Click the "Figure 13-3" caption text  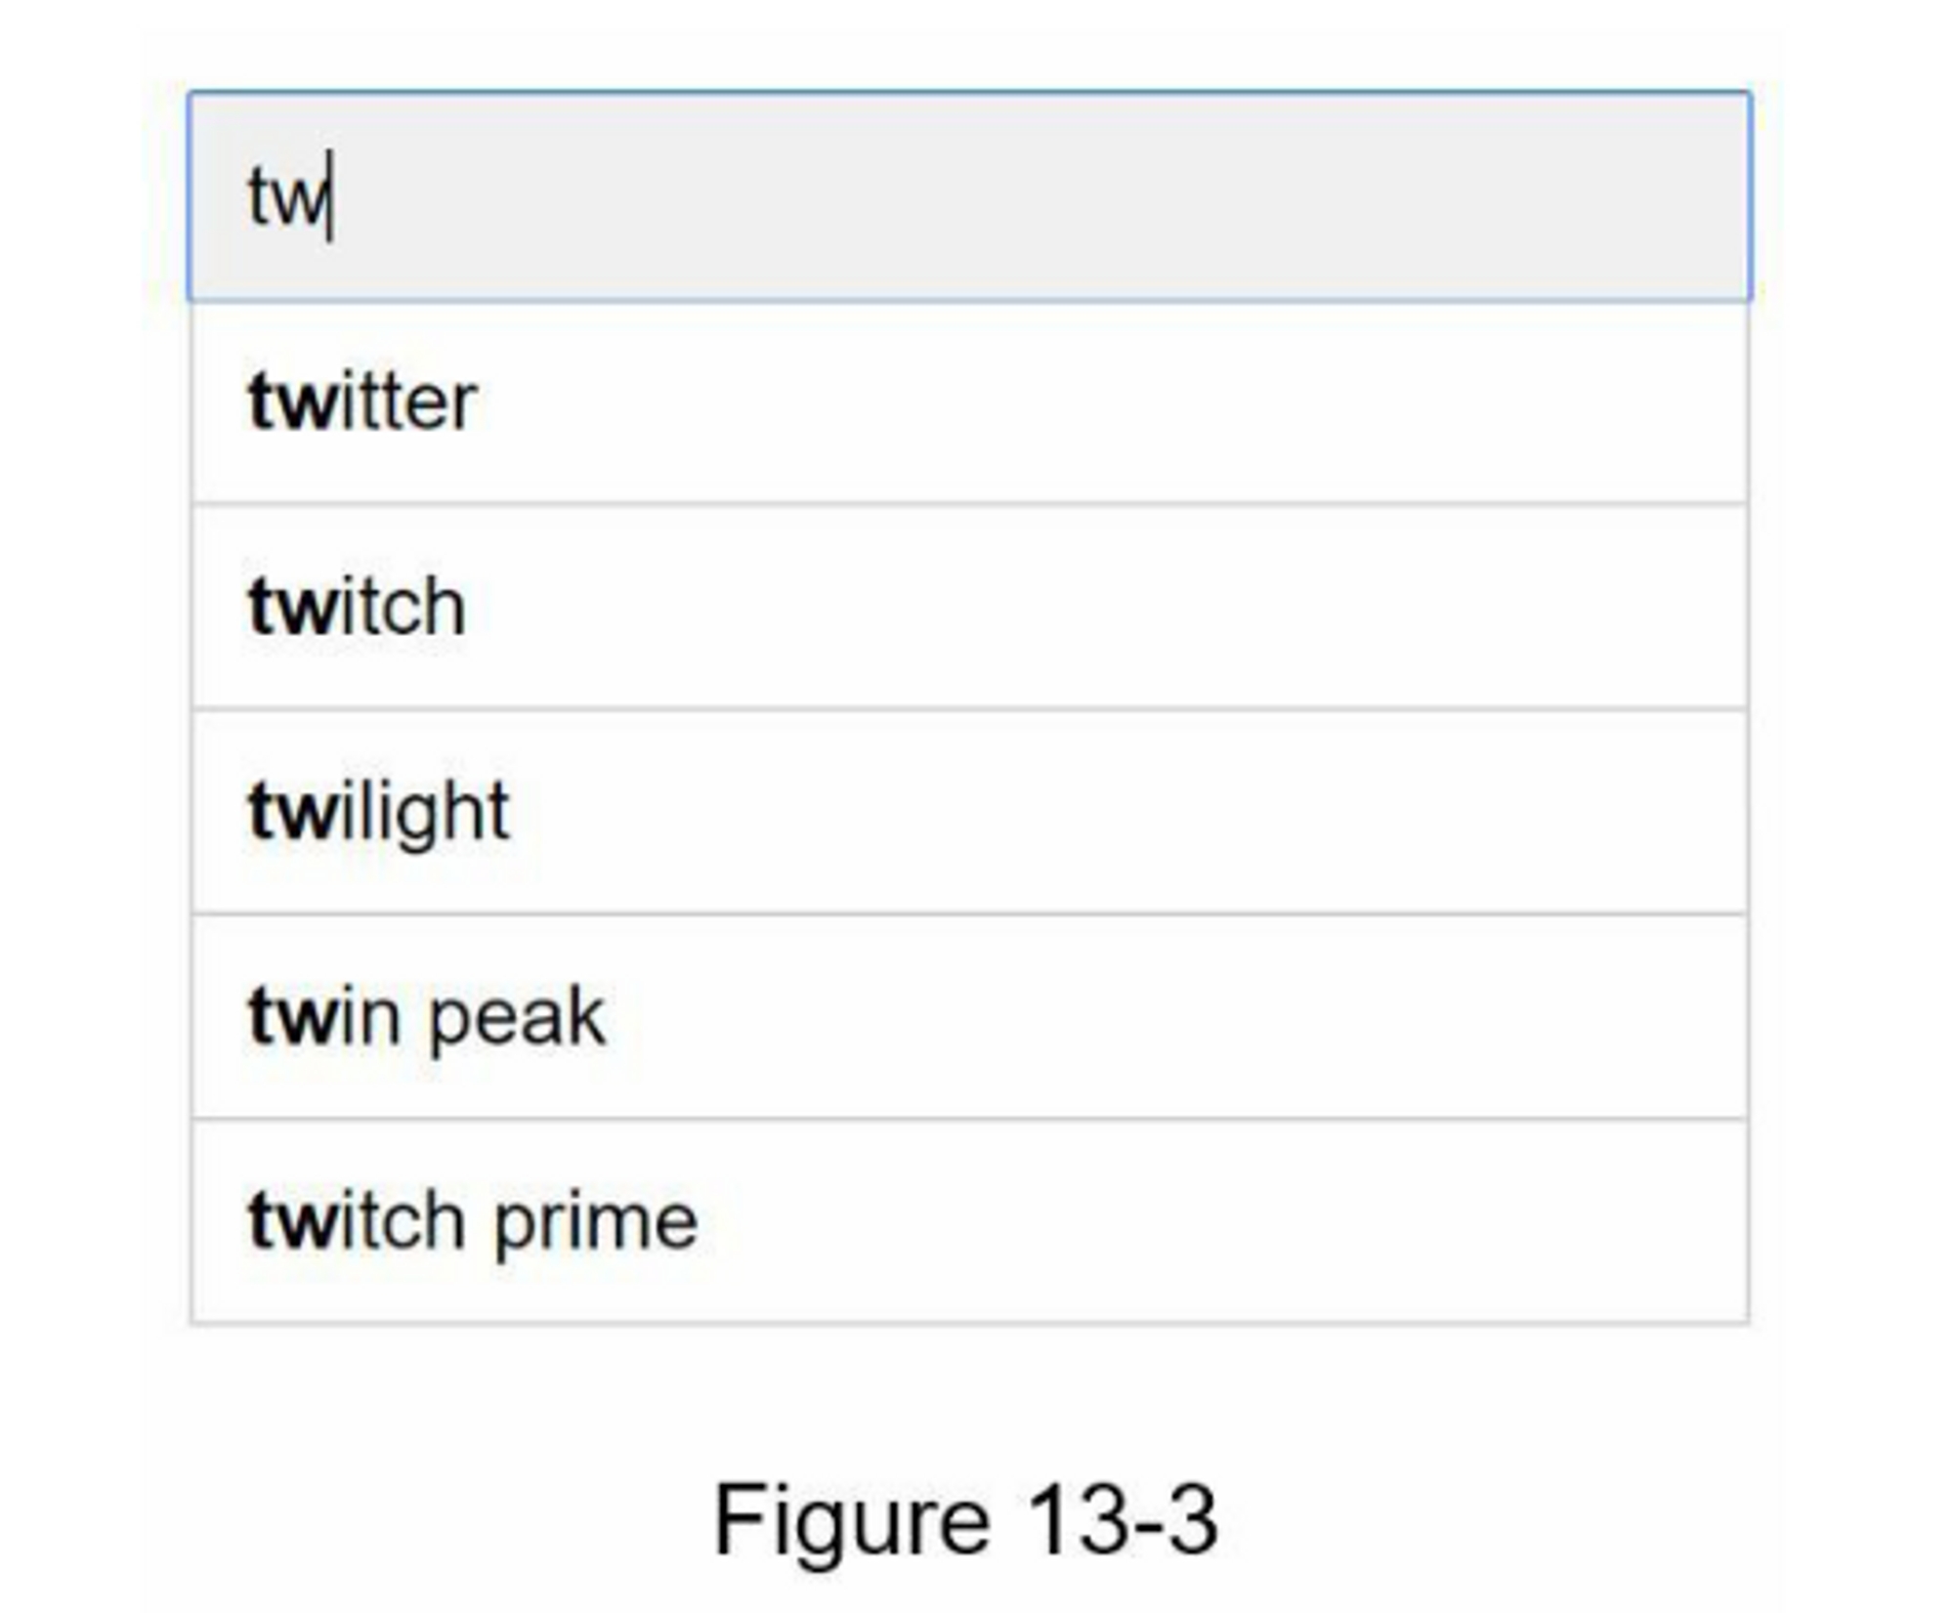[x=965, y=1519]
